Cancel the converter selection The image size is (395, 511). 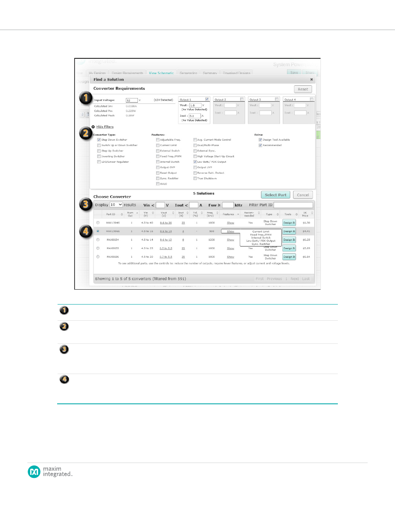tap(303, 195)
